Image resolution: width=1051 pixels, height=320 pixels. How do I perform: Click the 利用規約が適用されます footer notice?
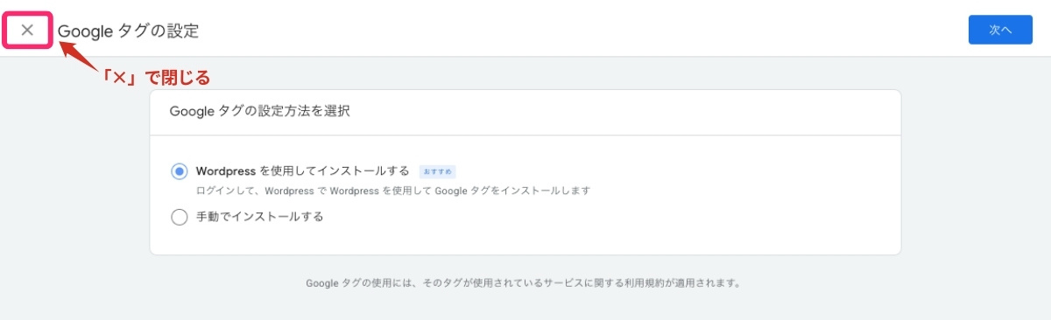coord(525,283)
